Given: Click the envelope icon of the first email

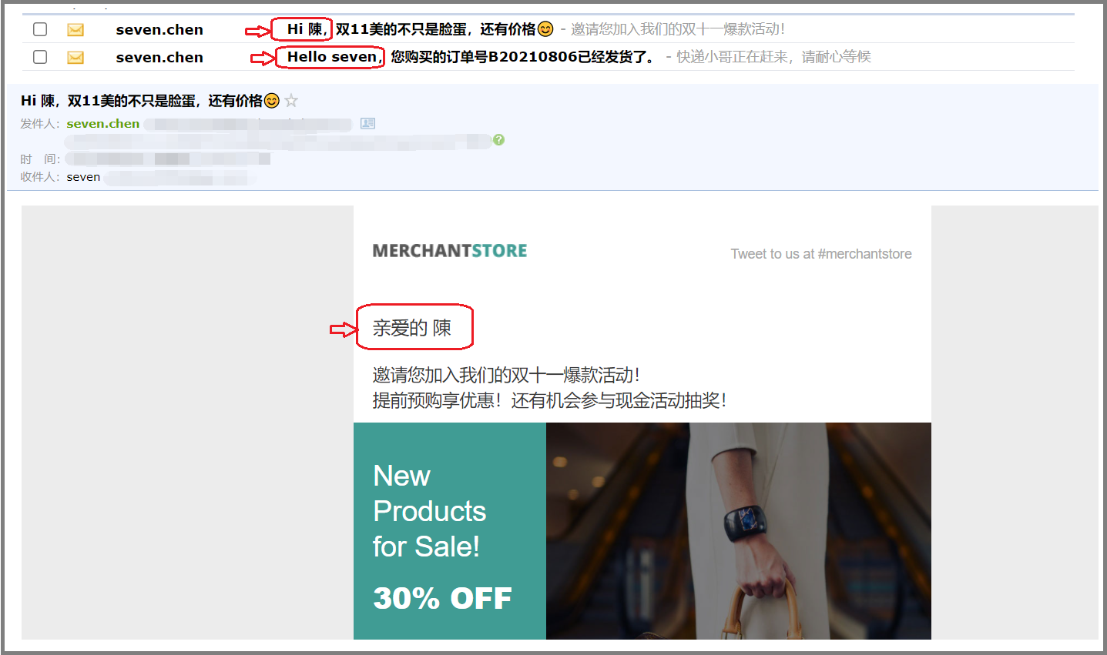Looking at the screenshot, I should coord(75,30).
